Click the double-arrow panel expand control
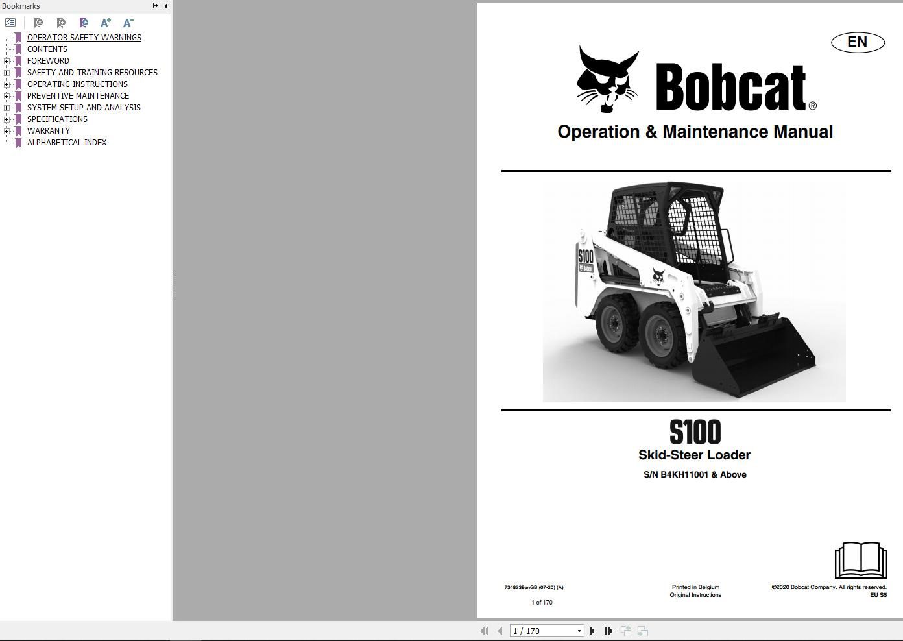This screenshot has height=641, width=903. tap(154, 5)
